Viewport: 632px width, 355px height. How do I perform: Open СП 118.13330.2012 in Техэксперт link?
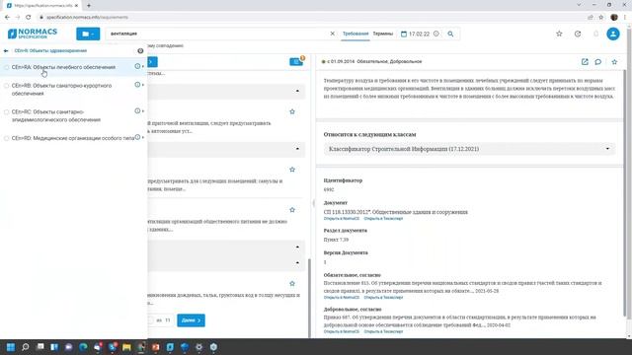[x=383, y=219]
